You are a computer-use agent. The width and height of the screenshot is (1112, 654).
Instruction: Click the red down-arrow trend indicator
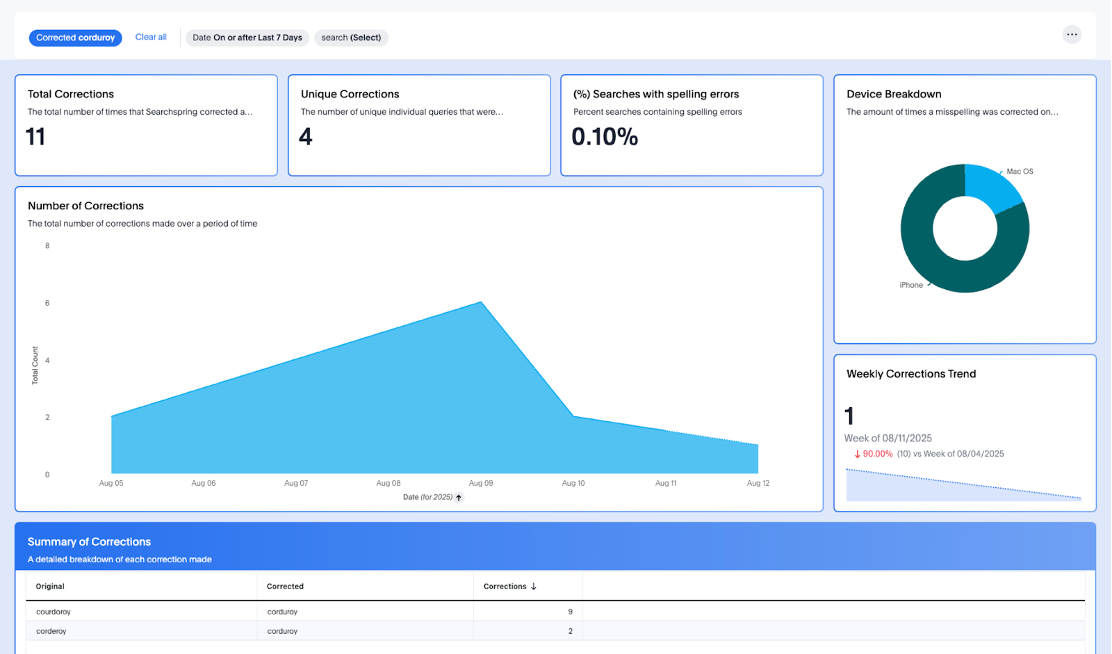point(857,455)
